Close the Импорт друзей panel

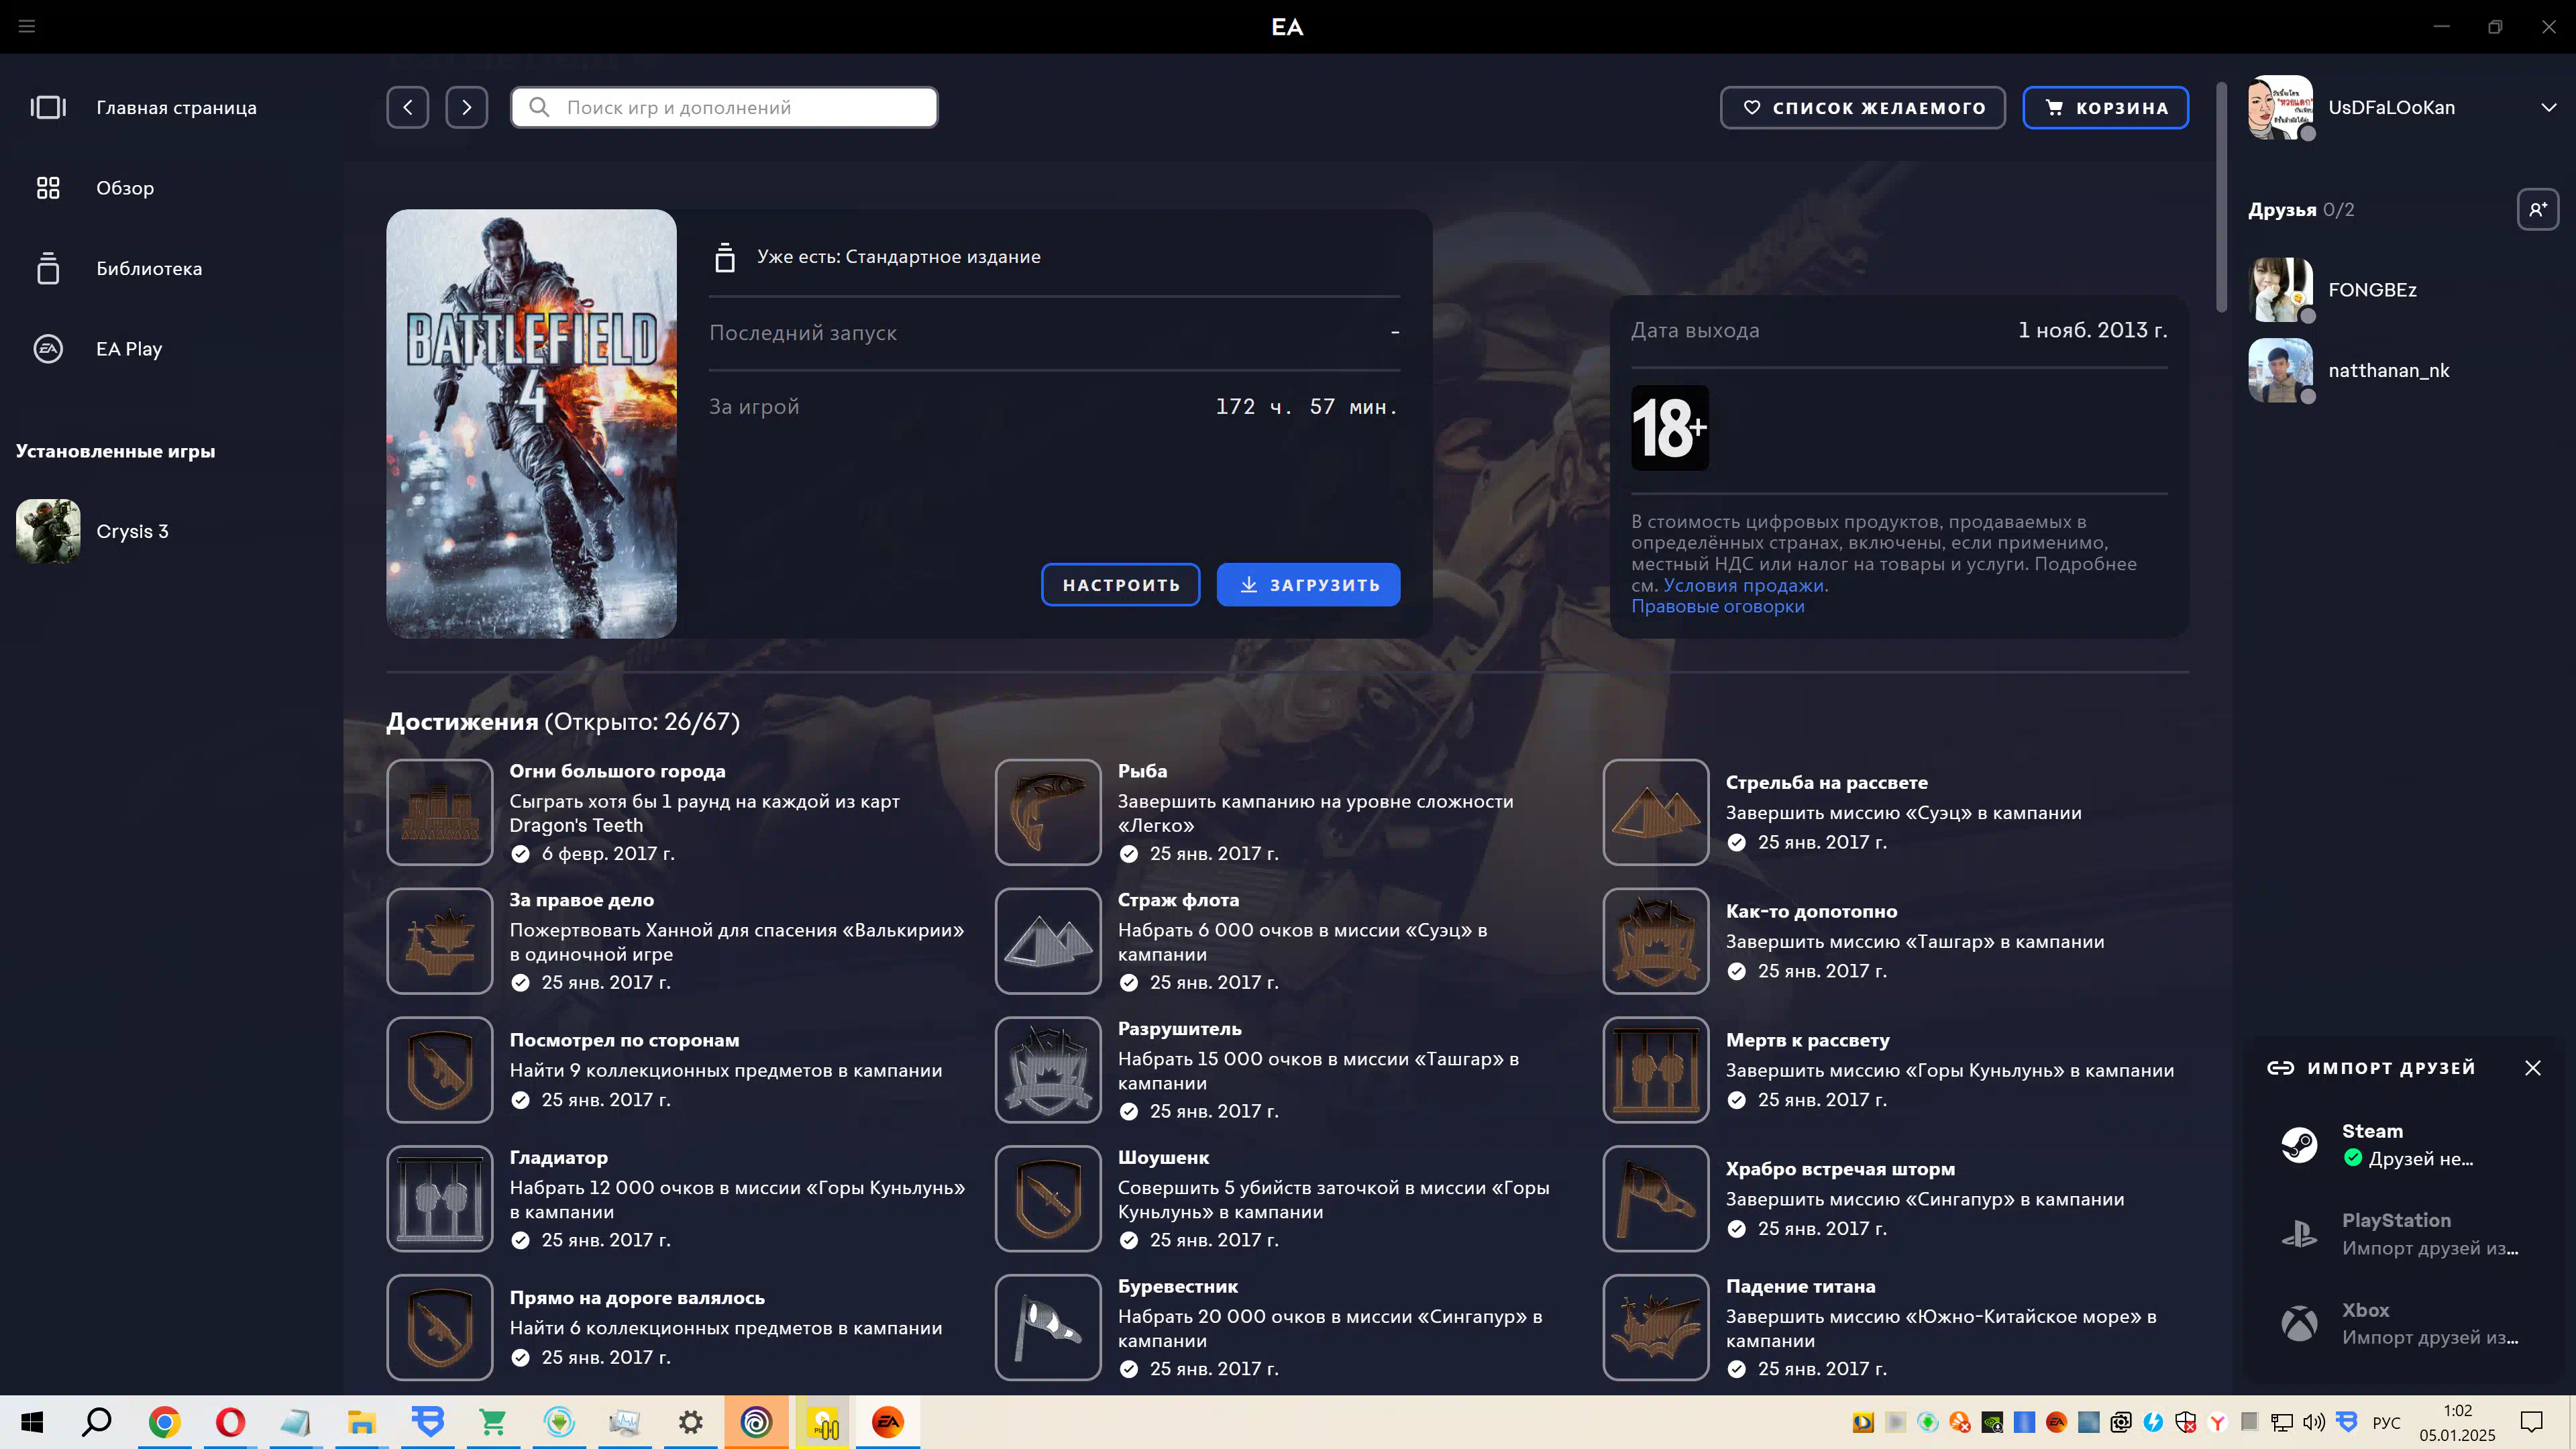pos(2532,1068)
